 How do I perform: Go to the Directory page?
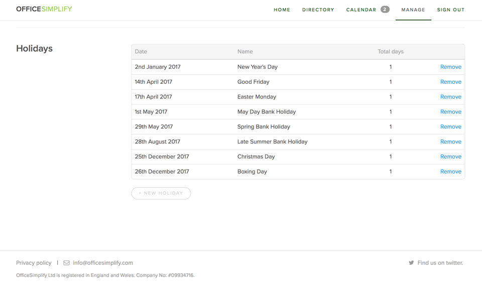coord(318,10)
